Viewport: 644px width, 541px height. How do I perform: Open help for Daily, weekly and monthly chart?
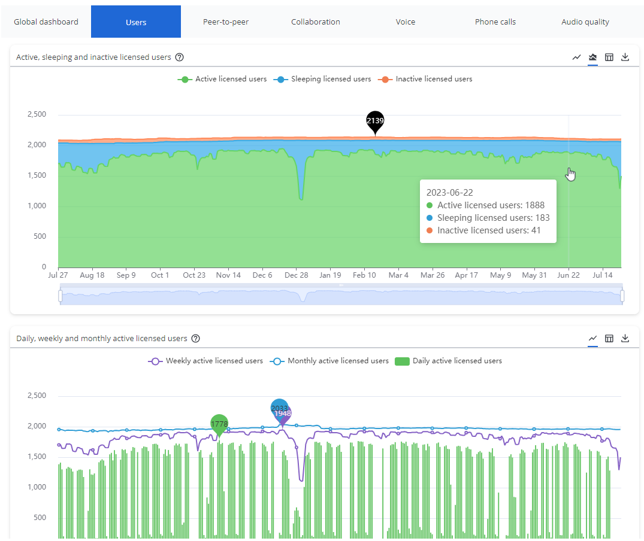(196, 338)
